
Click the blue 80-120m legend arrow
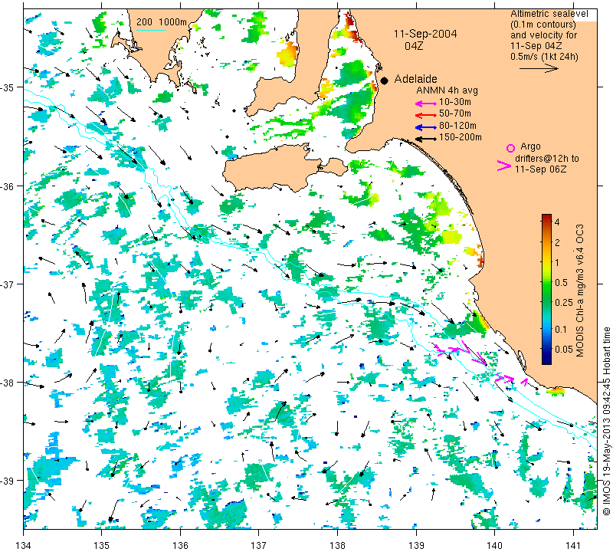point(426,127)
